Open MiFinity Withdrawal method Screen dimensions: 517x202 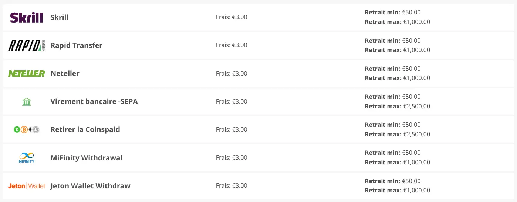[87, 158]
